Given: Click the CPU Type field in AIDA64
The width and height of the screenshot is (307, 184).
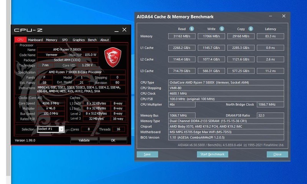Looking at the screenshot, I should click(226, 82).
